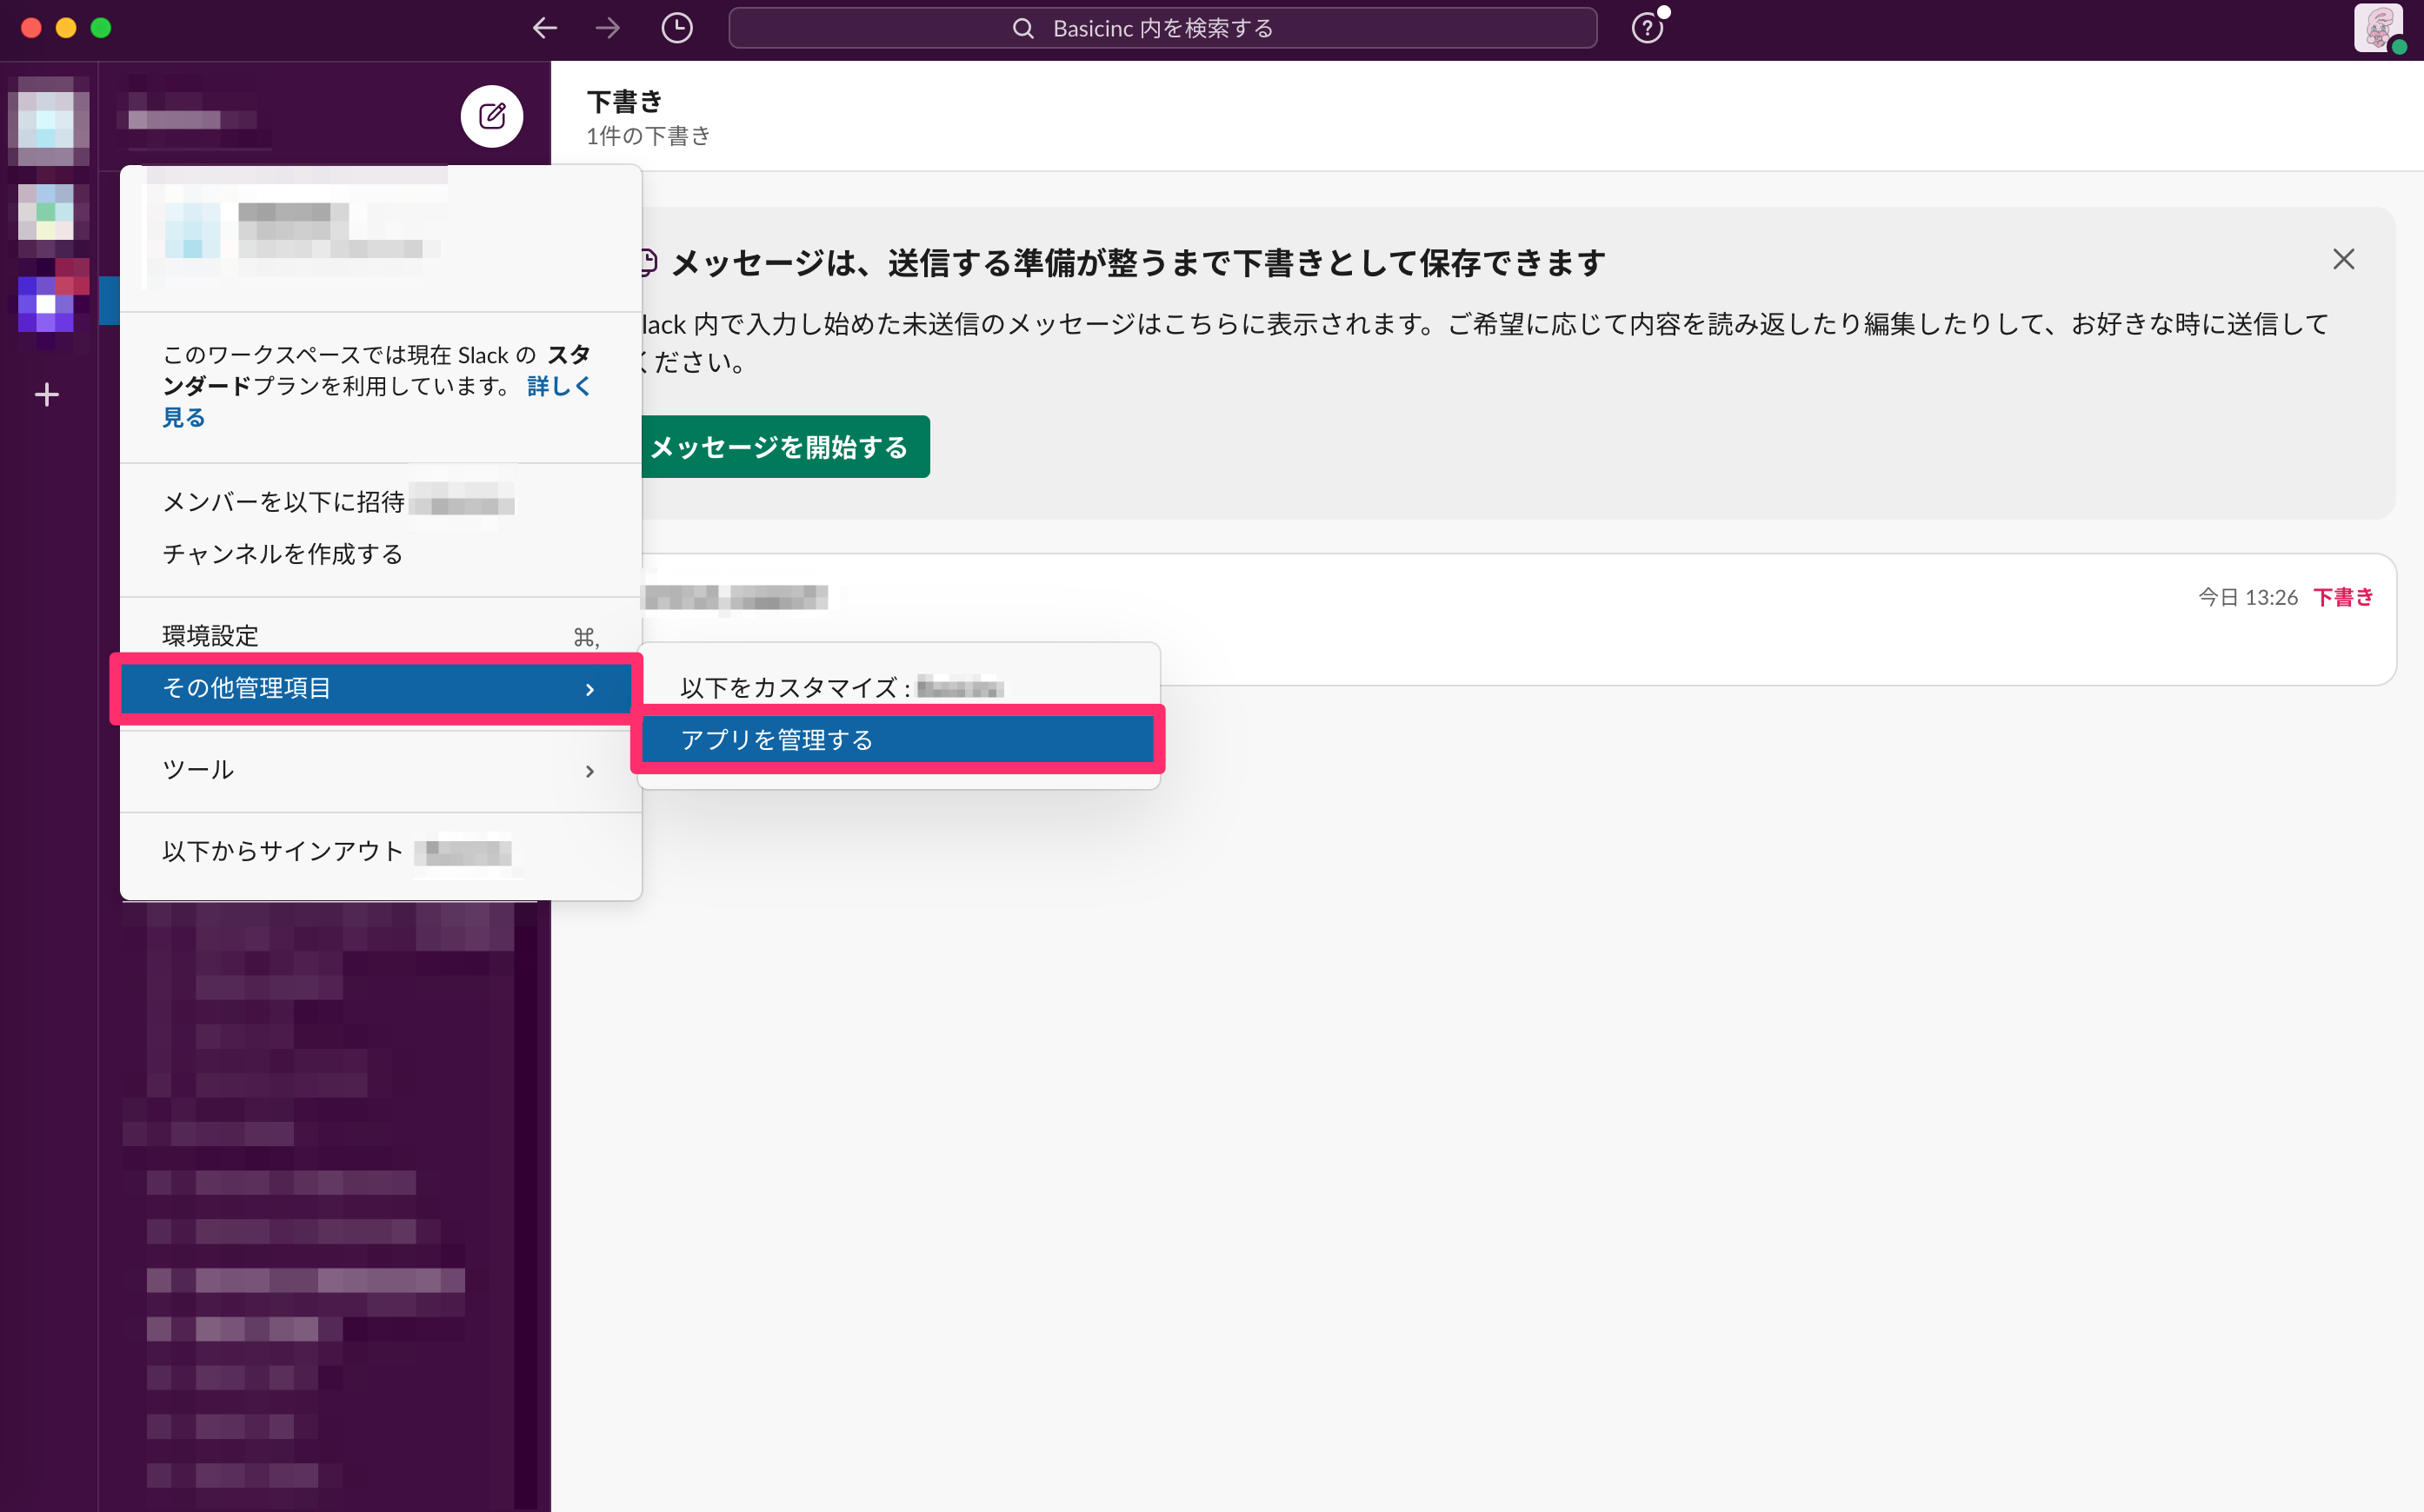2424x1512 pixels.
Task: Close the draft info banner
Action: click(x=2343, y=259)
